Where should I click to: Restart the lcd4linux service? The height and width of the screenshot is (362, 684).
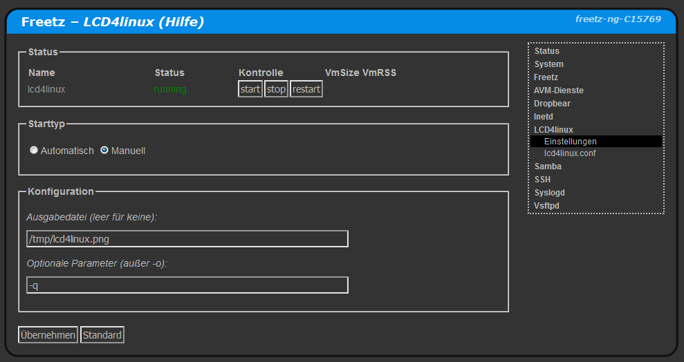pos(306,90)
